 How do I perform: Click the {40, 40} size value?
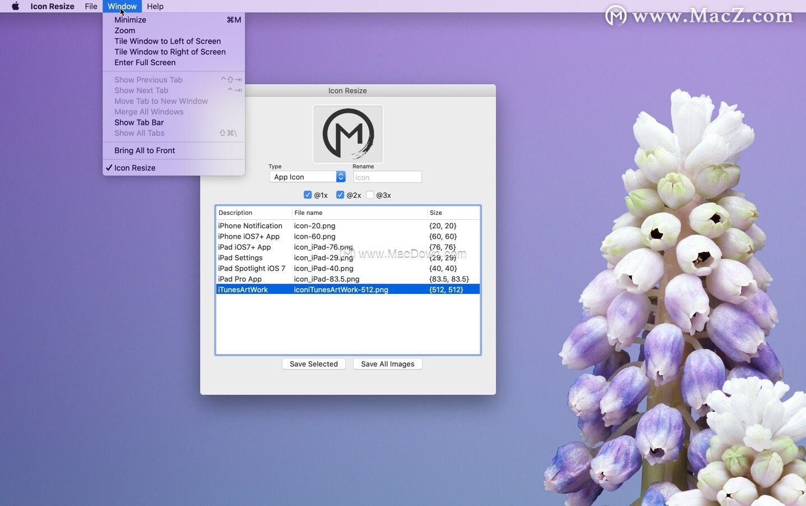443,268
